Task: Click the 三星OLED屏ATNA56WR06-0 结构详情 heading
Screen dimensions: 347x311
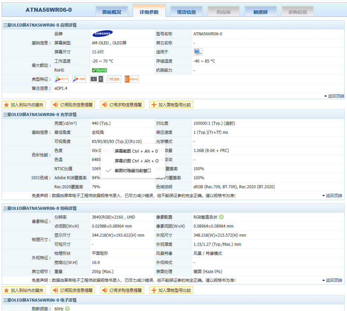Action: click(40, 208)
